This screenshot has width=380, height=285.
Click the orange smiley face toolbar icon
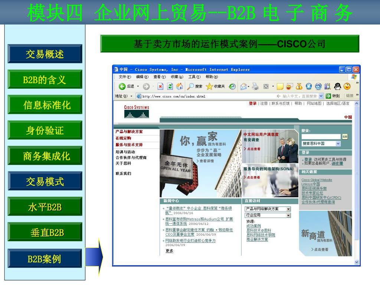pos(347,86)
